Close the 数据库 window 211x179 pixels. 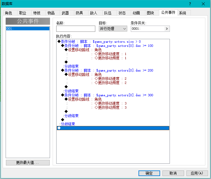click(203, 4)
